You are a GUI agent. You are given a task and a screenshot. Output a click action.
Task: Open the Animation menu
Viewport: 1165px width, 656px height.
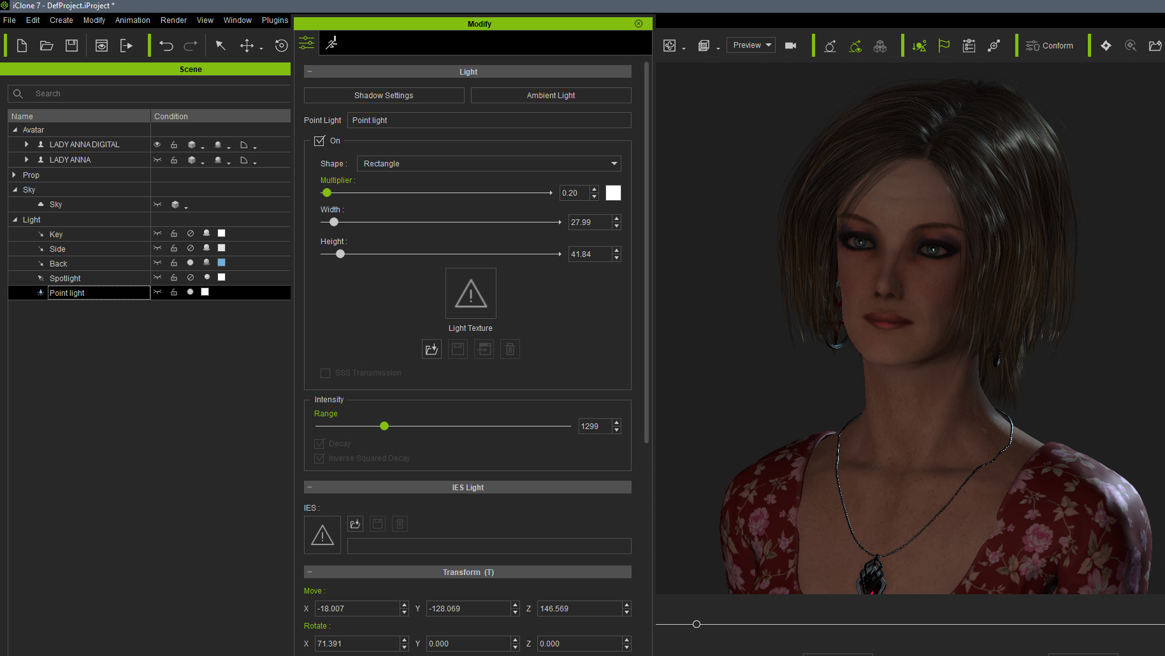pos(133,20)
